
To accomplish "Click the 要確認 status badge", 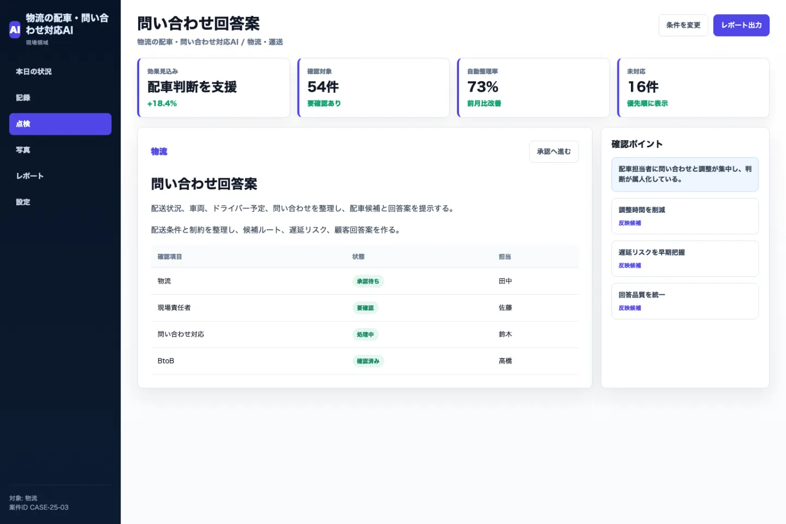I will click(365, 308).
